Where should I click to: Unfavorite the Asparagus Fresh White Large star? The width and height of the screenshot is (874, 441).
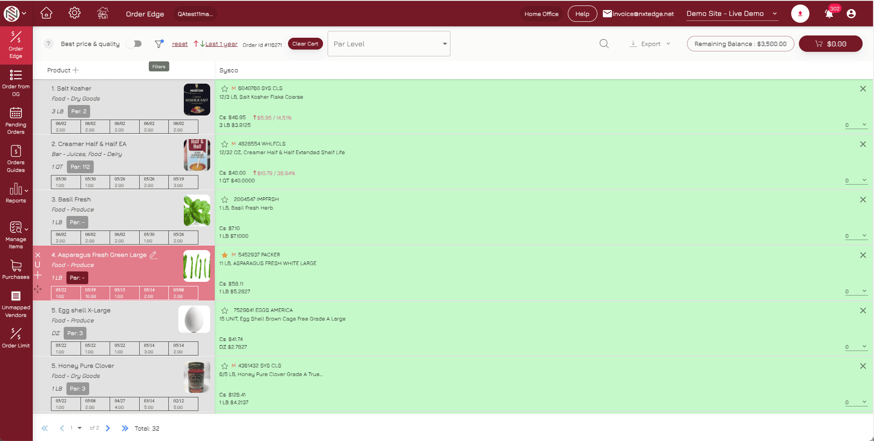click(224, 255)
